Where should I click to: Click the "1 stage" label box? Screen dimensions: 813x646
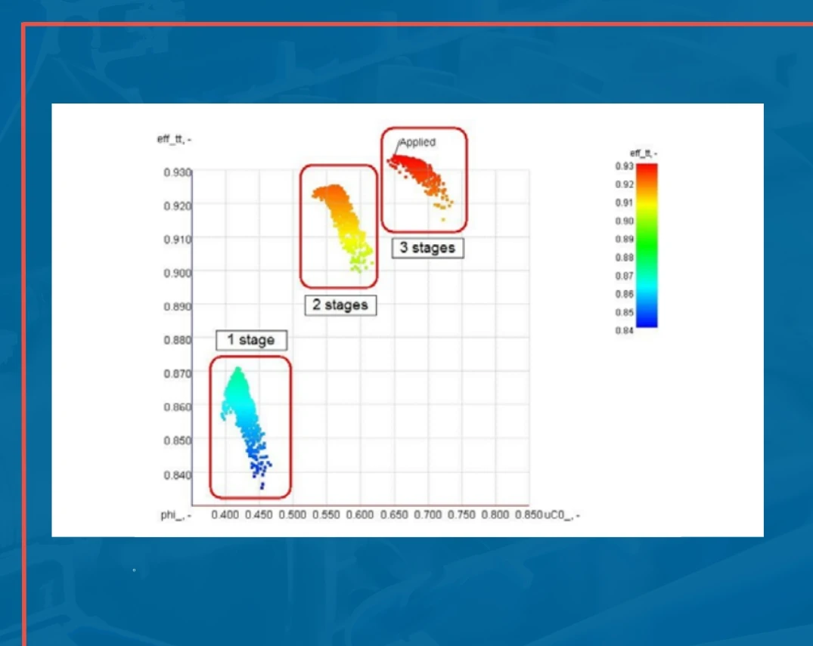click(x=250, y=340)
